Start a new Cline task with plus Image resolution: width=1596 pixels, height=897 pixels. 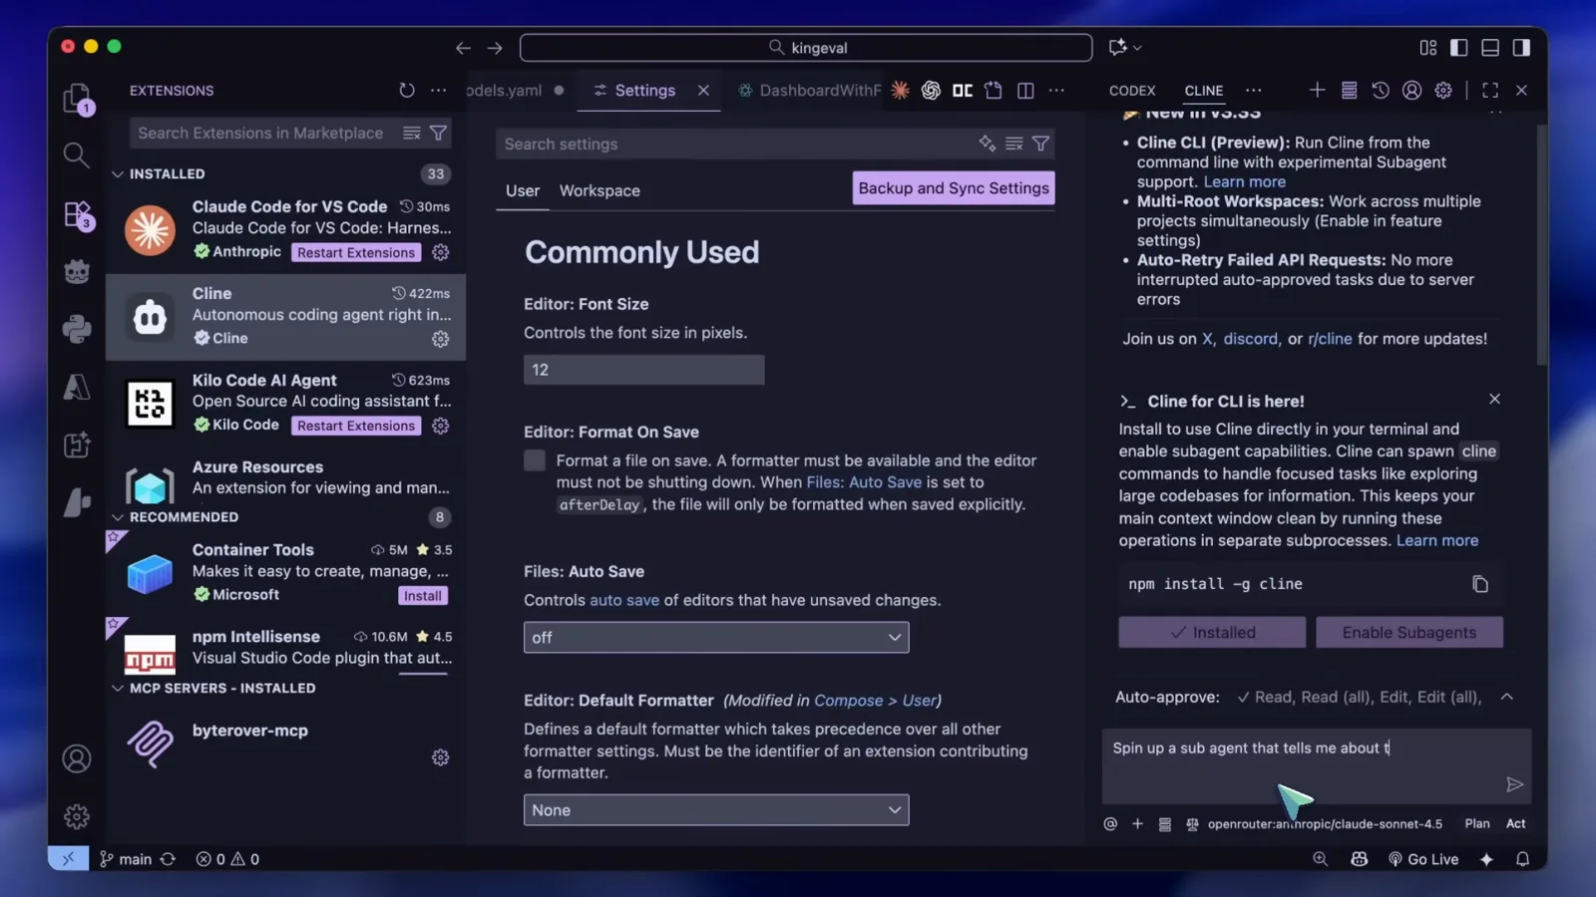1317,90
